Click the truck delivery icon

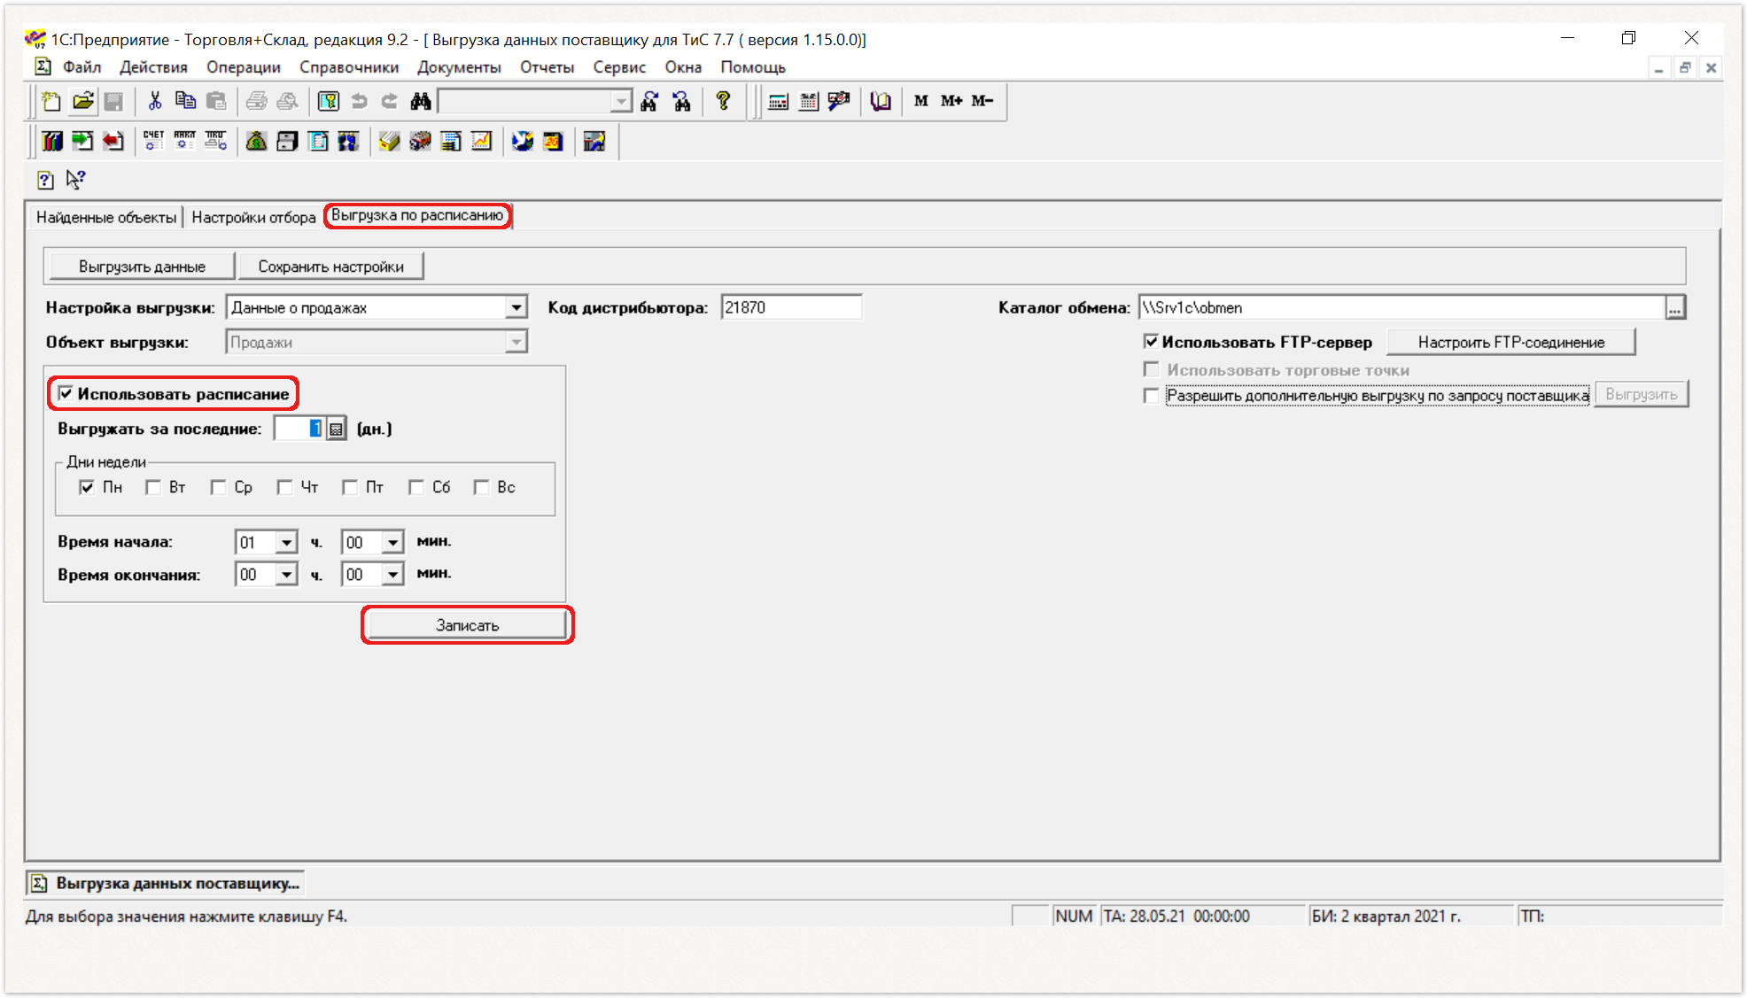pyautogui.click(x=420, y=142)
